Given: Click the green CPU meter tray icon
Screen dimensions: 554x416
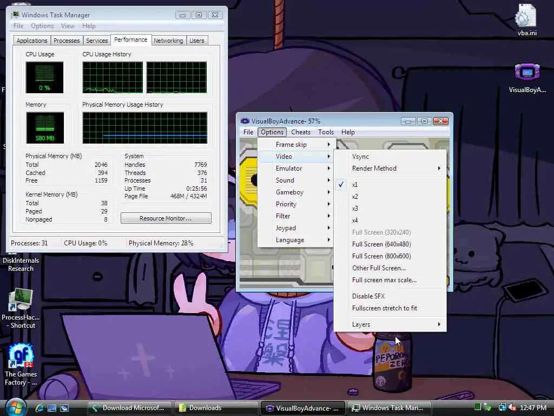Looking at the screenshot, I should coord(478,407).
